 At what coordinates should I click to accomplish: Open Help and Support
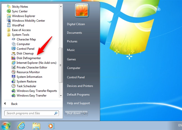[78, 103]
